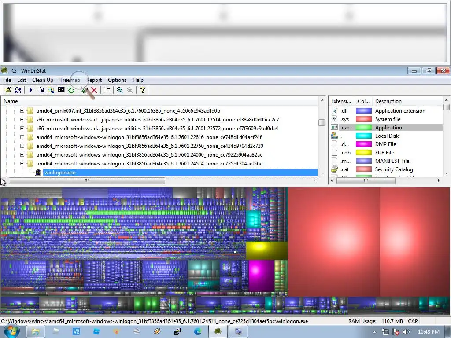Show hidden tray icons arrow
This screenshot has height=338, width=451.
pos(374,332)
